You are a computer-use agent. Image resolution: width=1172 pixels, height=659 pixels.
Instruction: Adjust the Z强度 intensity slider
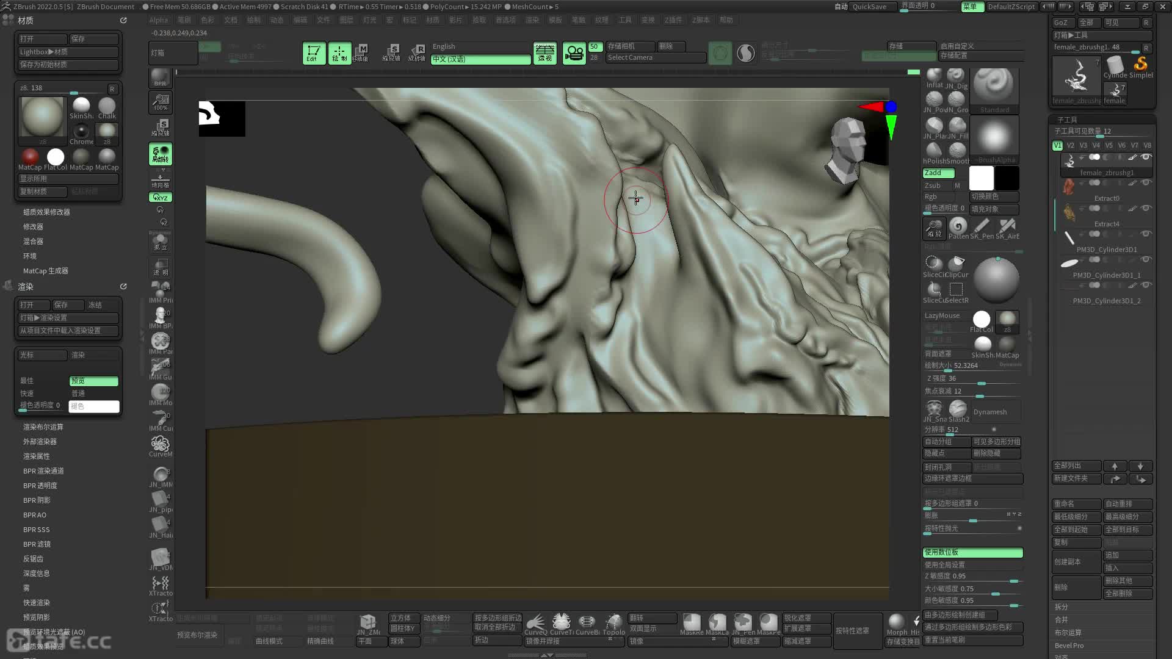[972, 378]
